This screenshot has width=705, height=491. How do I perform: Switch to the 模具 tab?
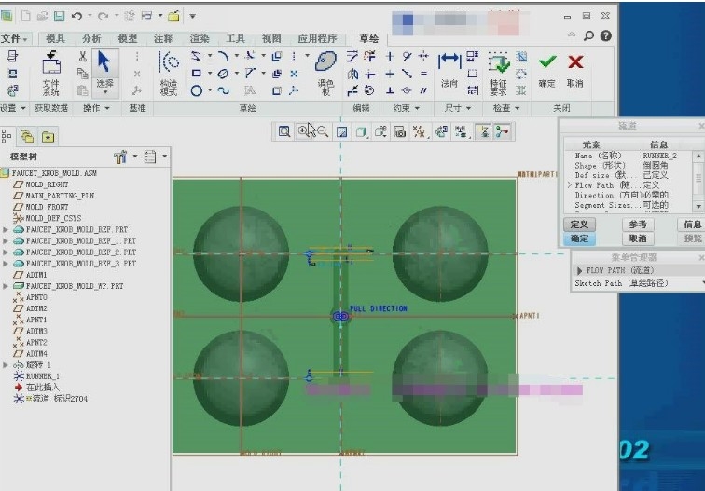[x=55, y=39]
